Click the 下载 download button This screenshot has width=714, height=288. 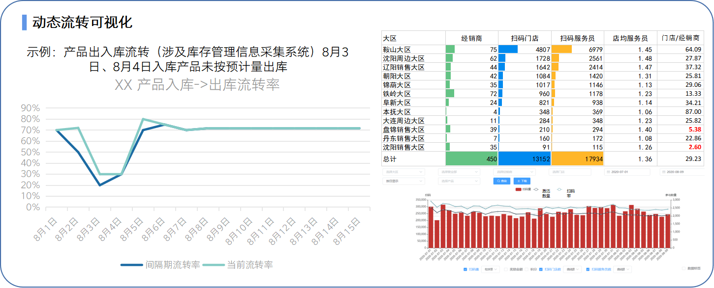522,181
